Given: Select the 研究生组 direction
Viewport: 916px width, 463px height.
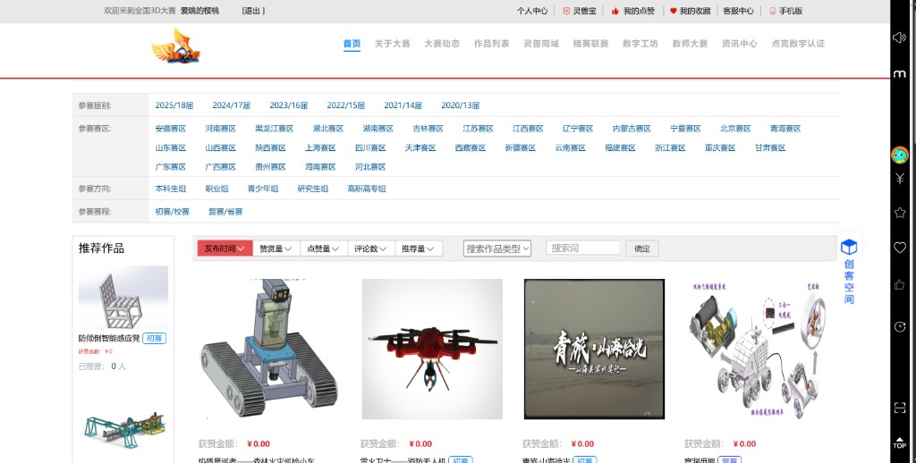Looking at the screenshot, I should [x=312, y=189].
